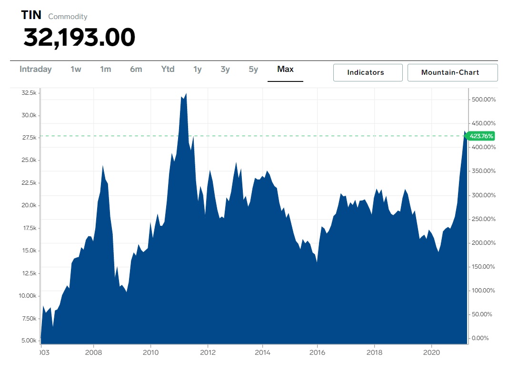The image size is (518, 372).
Task: Select the 1y time range tab
Action: pos(197,69)
